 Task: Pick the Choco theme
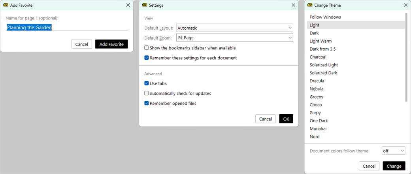(x=356, y=105)
